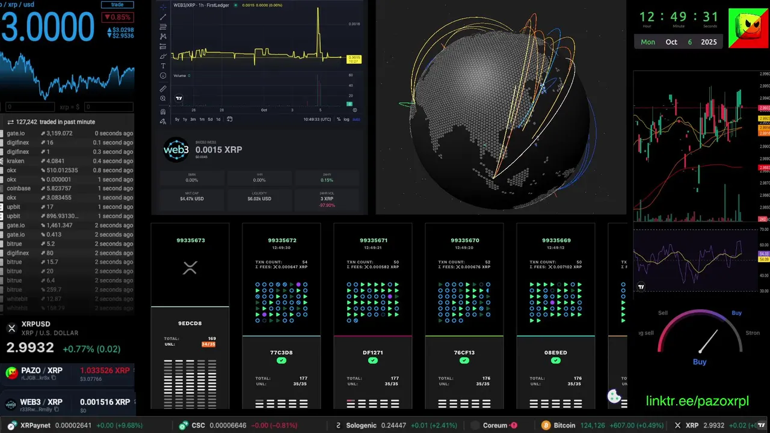Copy the PAZO issuer address

point(54,378)
